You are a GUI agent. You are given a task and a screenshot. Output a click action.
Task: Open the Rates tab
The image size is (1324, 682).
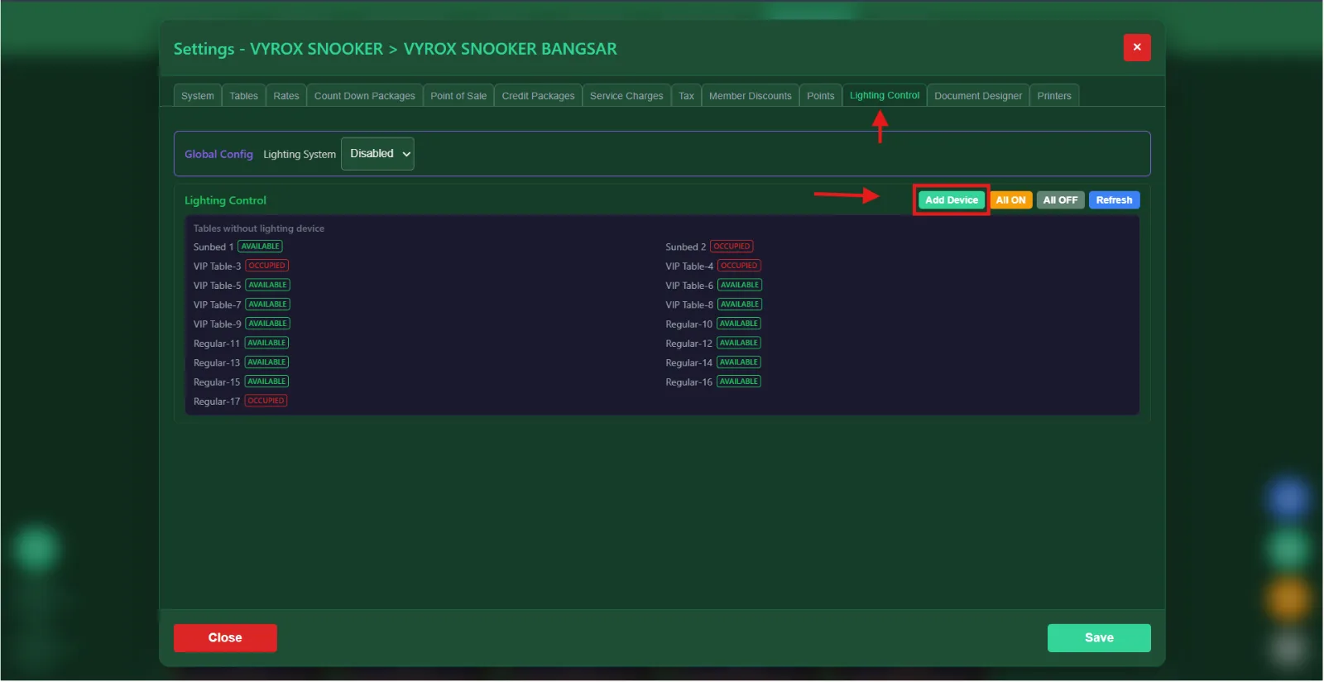286,96
